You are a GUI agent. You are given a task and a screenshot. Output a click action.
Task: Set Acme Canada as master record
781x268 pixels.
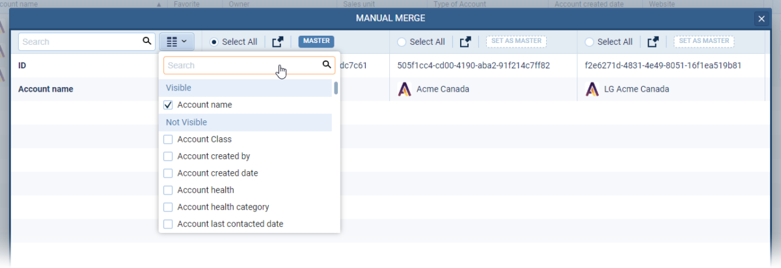click(x=516, y=41)
